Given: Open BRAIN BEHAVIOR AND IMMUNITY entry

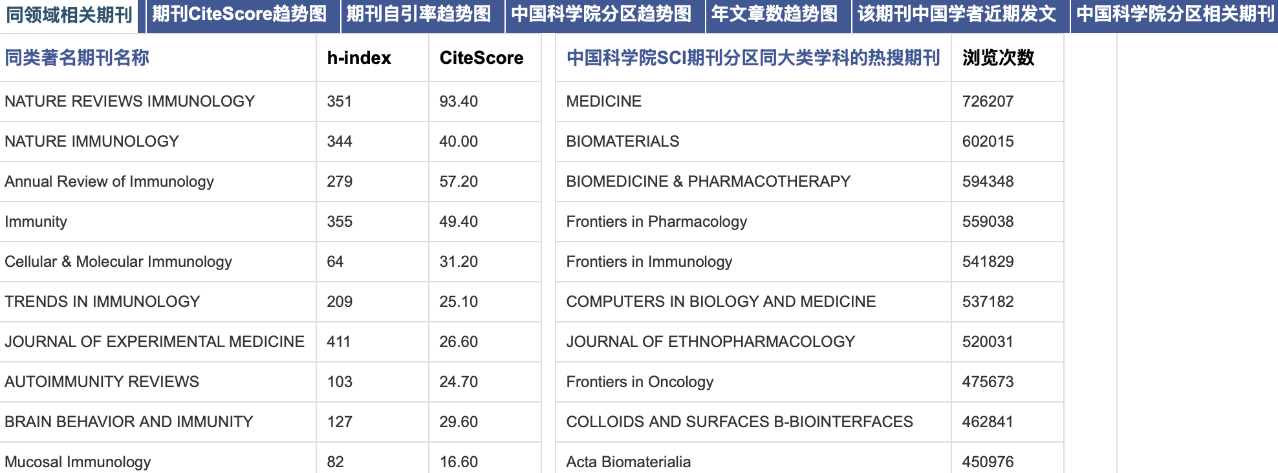Looking at the screenshot, I should 129,422.
